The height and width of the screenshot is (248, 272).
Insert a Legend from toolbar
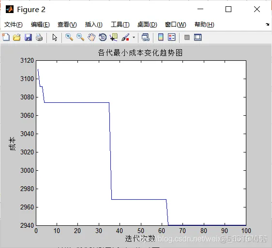point(172,37)
